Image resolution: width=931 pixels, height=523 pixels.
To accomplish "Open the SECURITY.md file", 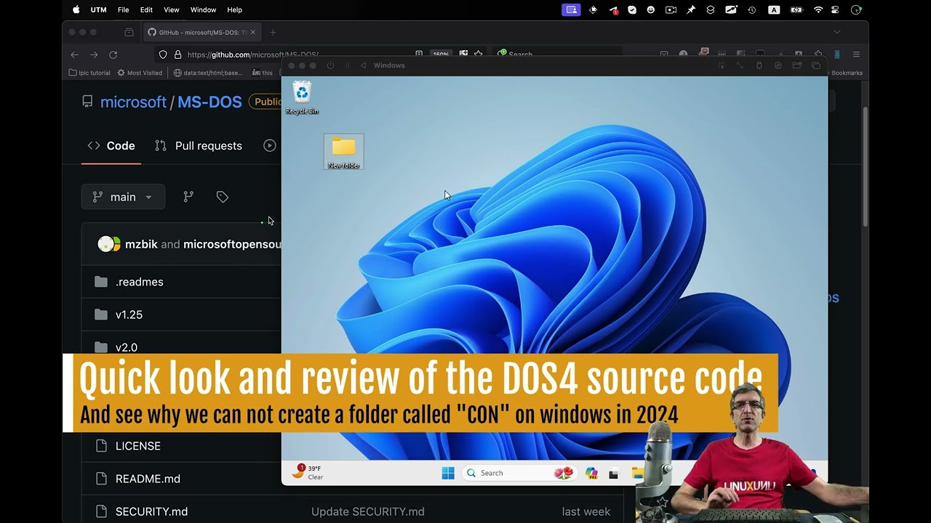I will click(151, 511).
